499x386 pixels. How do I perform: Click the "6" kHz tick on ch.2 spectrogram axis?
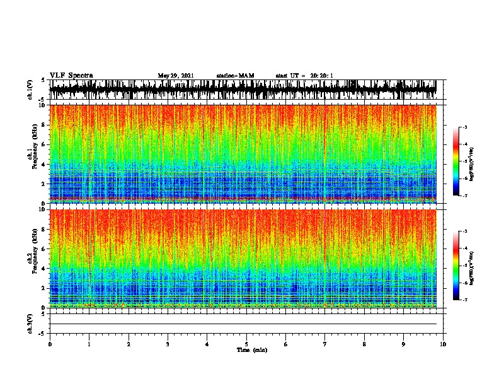[x=44, y=249]
